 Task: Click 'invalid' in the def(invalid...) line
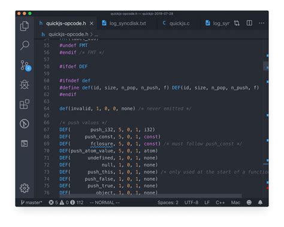[x=80, y=109]
